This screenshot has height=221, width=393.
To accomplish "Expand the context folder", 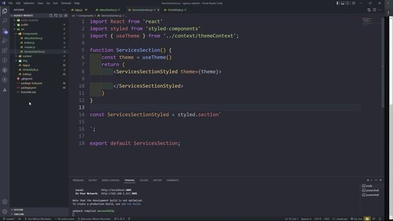I will click(39, 56).
